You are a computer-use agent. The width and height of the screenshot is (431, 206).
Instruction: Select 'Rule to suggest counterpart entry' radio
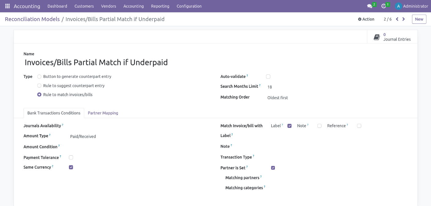(x=39, y=86)
